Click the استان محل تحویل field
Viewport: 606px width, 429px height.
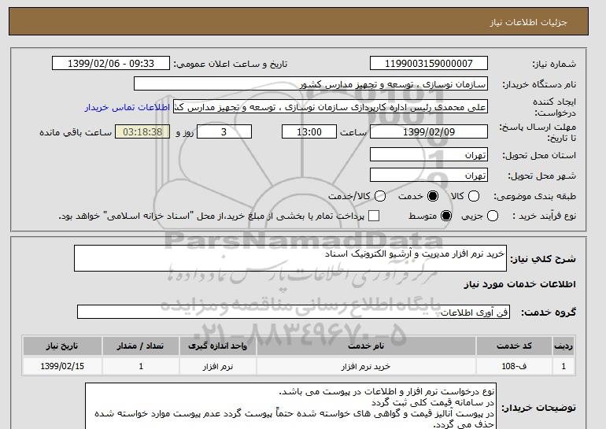coord(429,154)
